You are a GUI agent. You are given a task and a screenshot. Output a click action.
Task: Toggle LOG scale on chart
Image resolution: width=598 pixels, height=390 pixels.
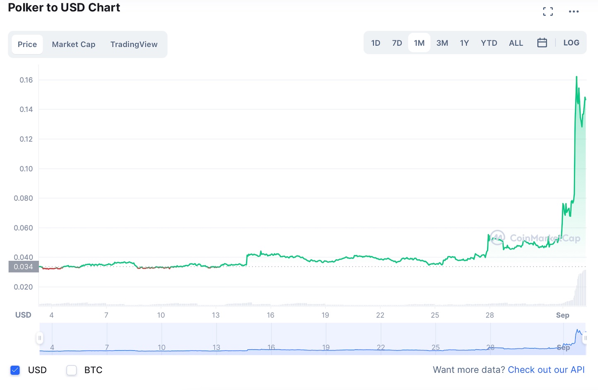click(571, 43)
